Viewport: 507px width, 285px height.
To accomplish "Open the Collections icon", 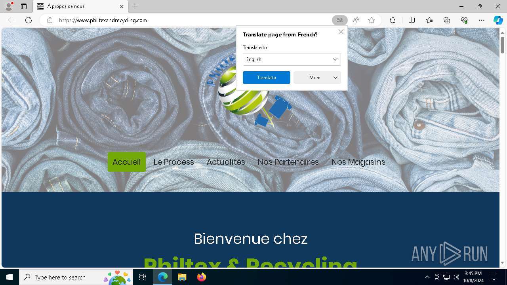I will click(447, 20).
